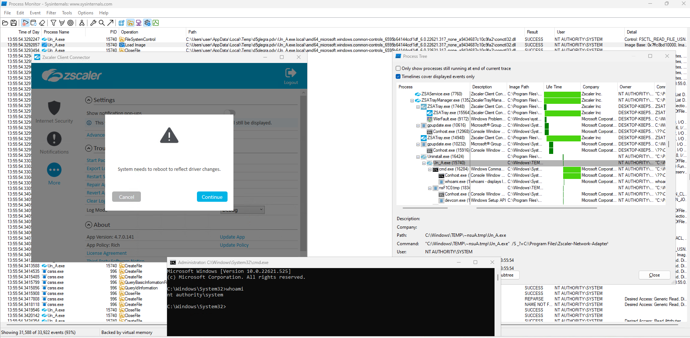Viewport: 690px width, 338px height.
Task: Click Cancel in the reboot dialog
Action: (x=126, y=197)
